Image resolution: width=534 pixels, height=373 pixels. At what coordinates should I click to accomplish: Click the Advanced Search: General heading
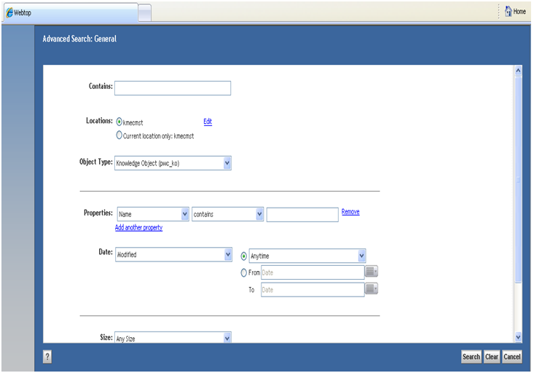point(79,39)
